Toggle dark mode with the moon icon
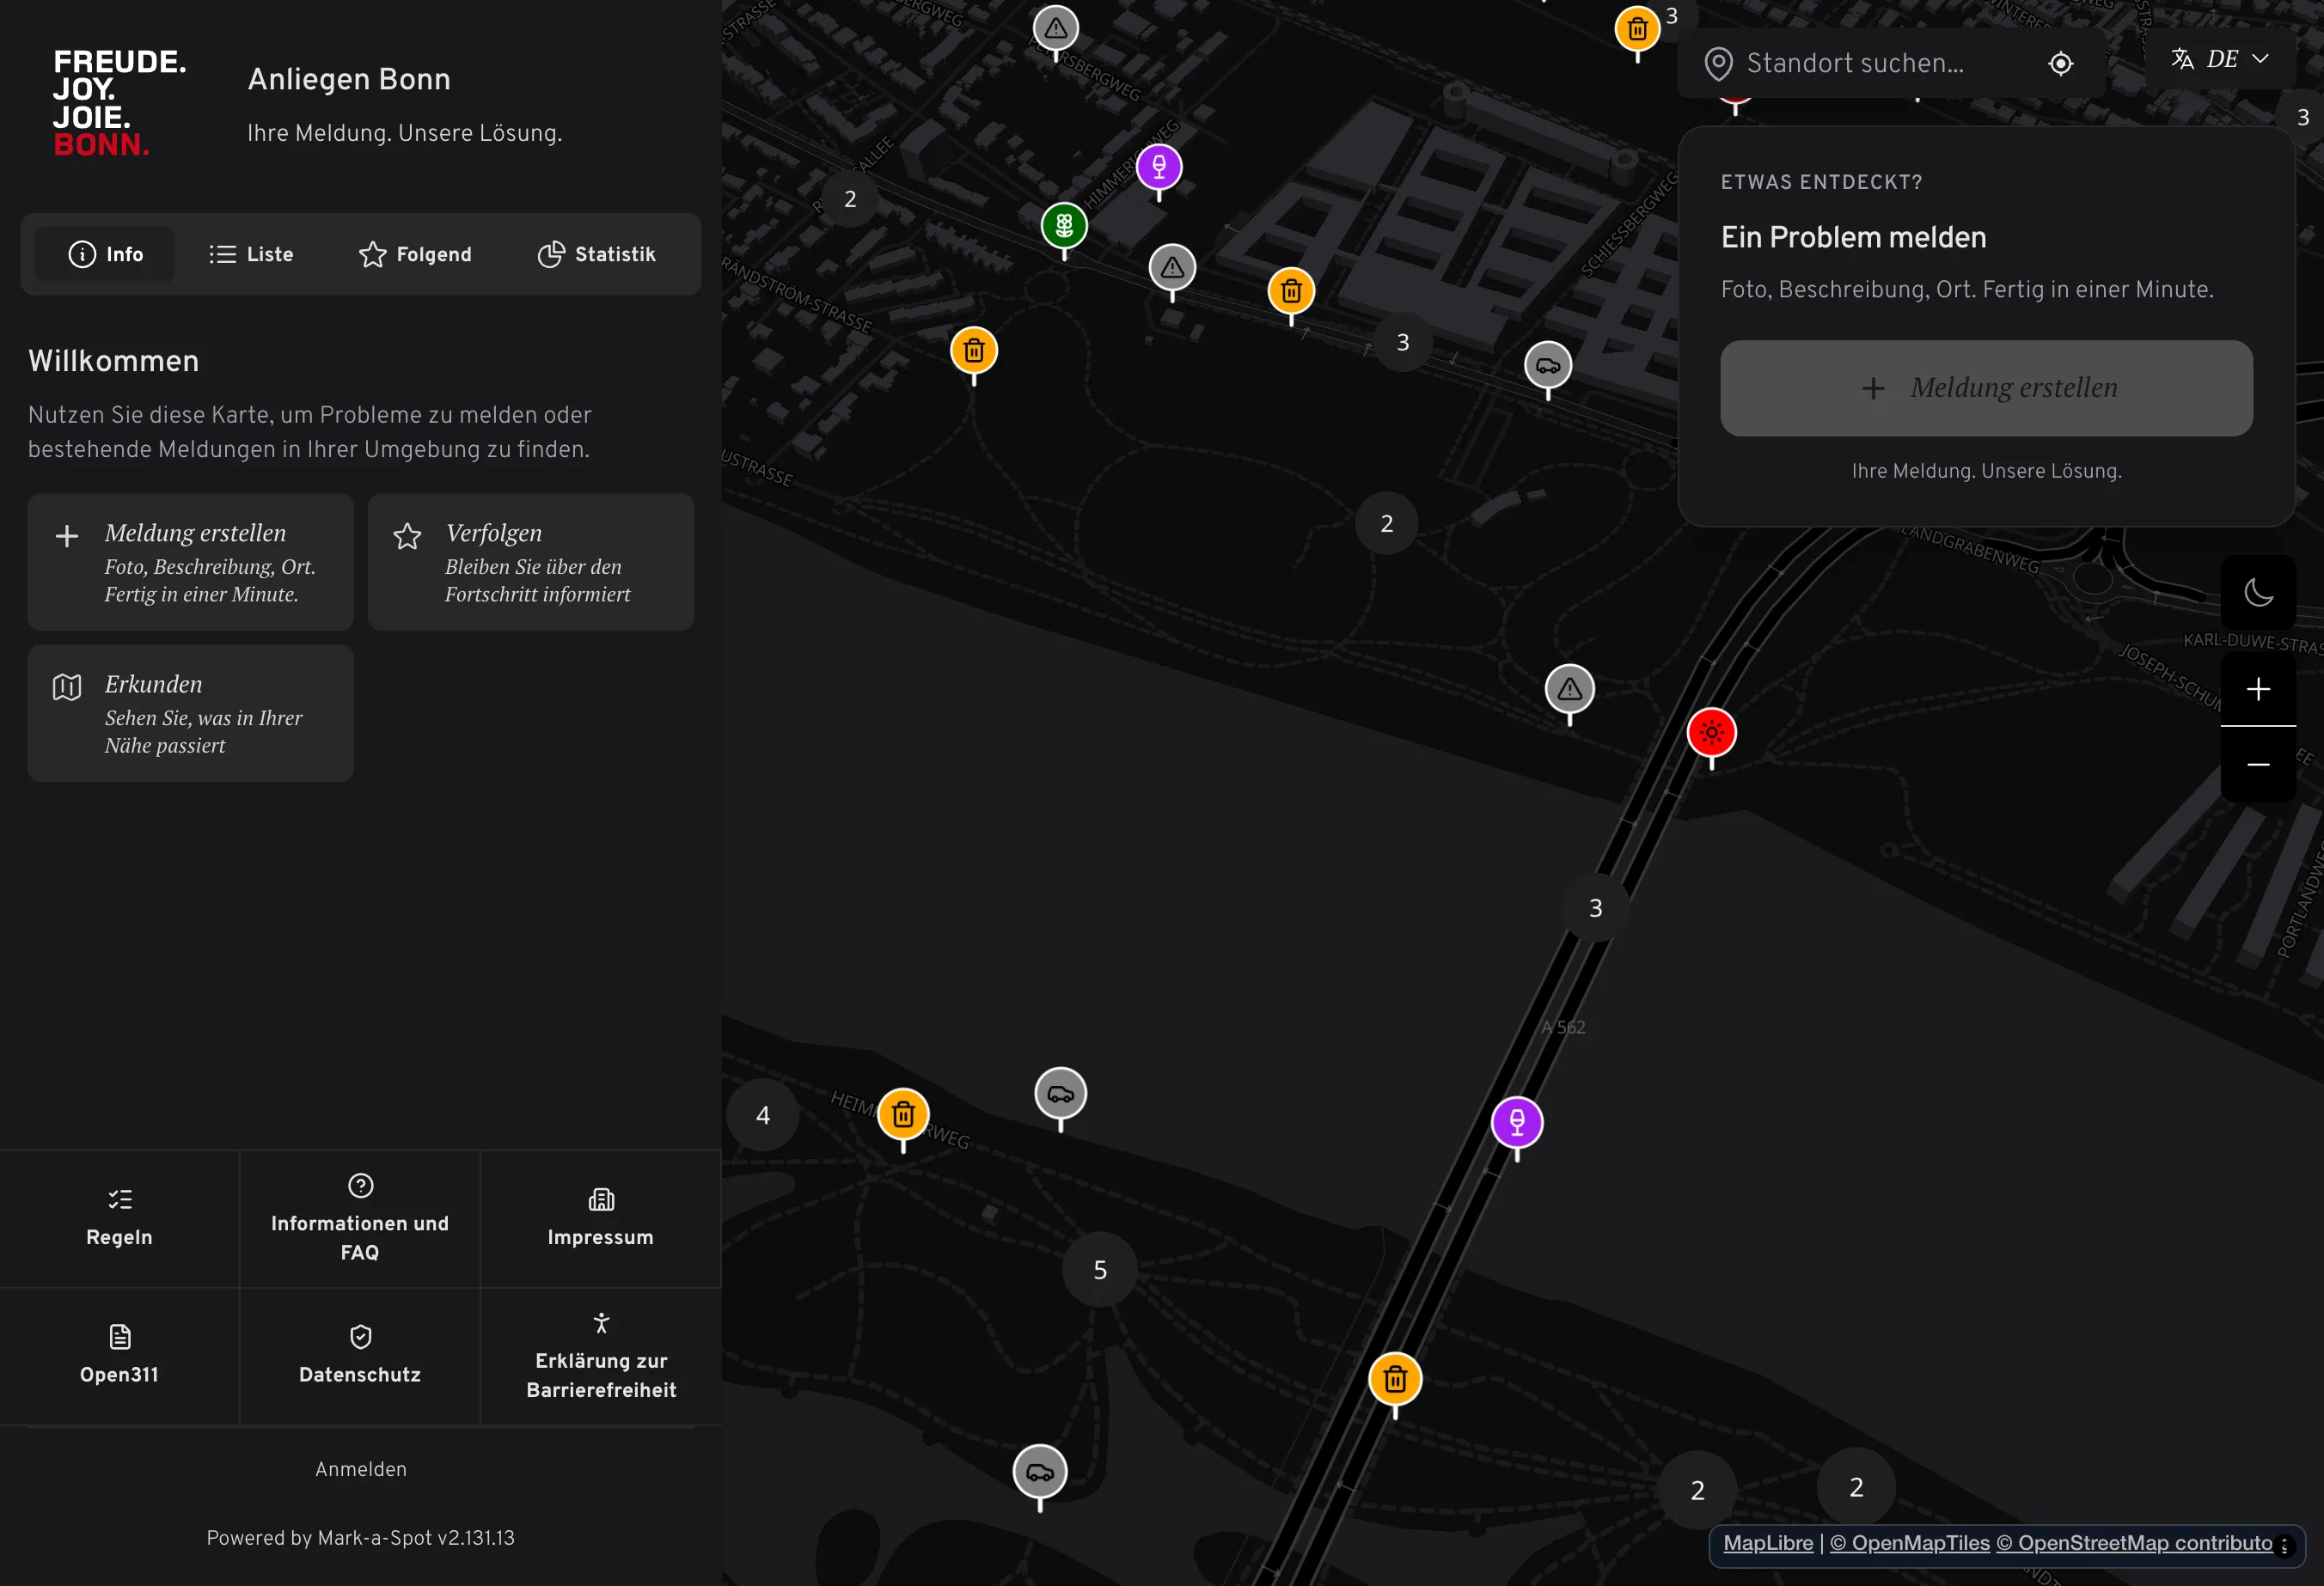2324x1586 pixels. click(2258, 593)
